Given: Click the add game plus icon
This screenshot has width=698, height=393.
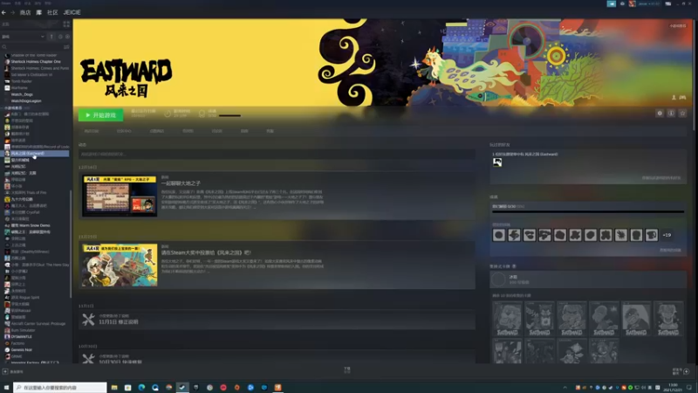Looking at the screenshot, I should (x=5, y=372).
